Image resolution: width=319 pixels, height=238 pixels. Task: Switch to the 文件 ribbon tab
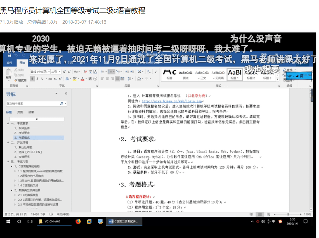(10, 62)
